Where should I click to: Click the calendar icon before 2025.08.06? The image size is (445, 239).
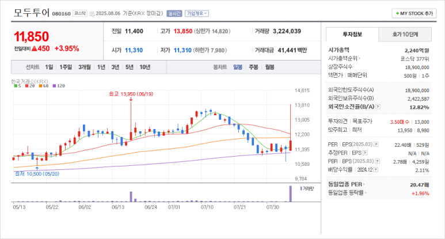coord(92,14)
